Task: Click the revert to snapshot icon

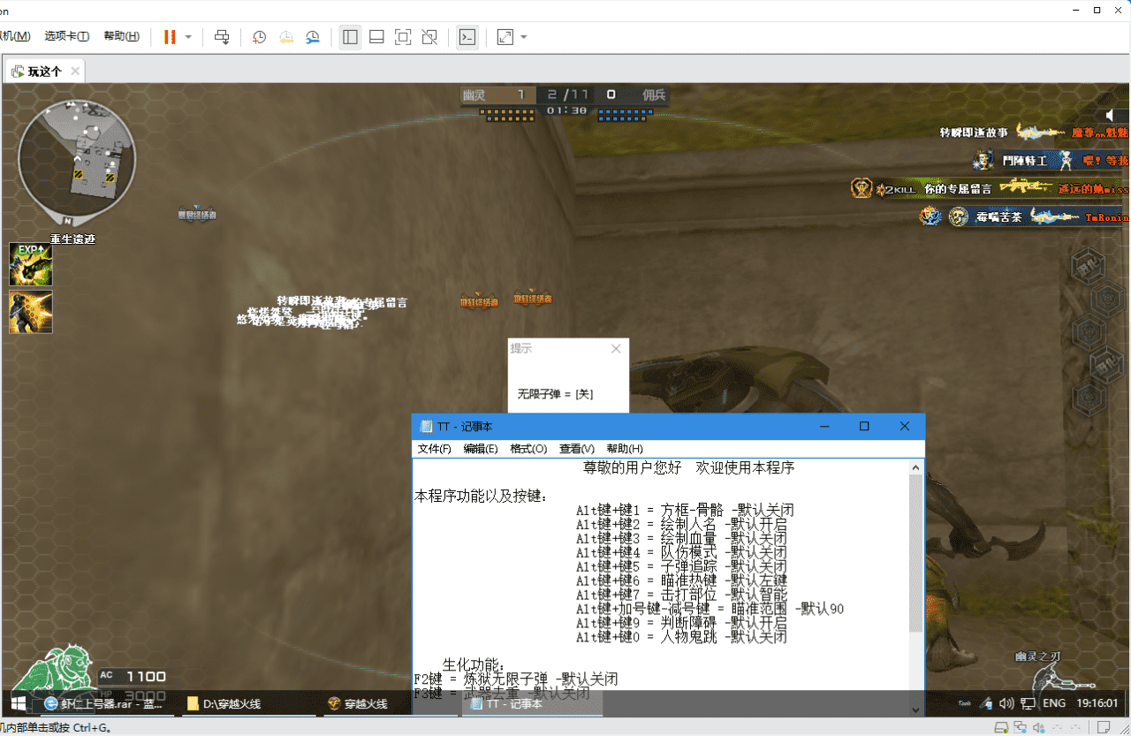Action: [x=286, y=37]
